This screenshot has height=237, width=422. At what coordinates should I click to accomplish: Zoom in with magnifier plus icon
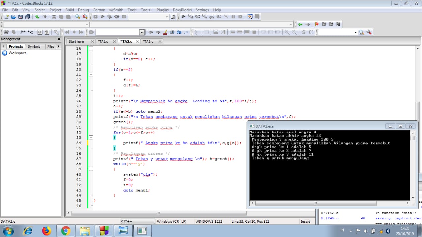click(x=287, y=32)
